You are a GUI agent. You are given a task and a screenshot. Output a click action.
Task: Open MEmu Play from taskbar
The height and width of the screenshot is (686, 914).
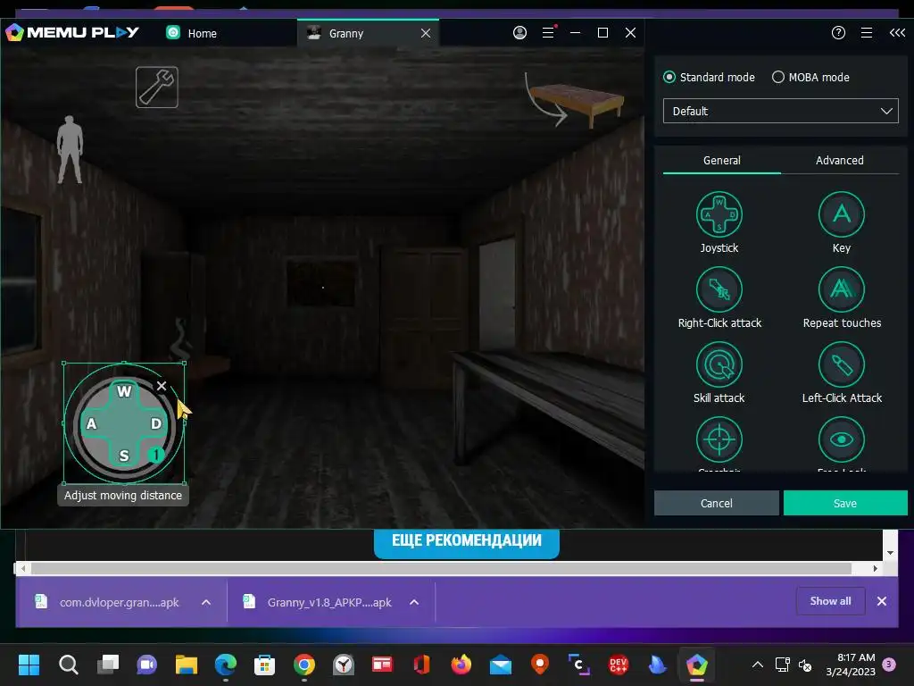[x=696, y=665]
